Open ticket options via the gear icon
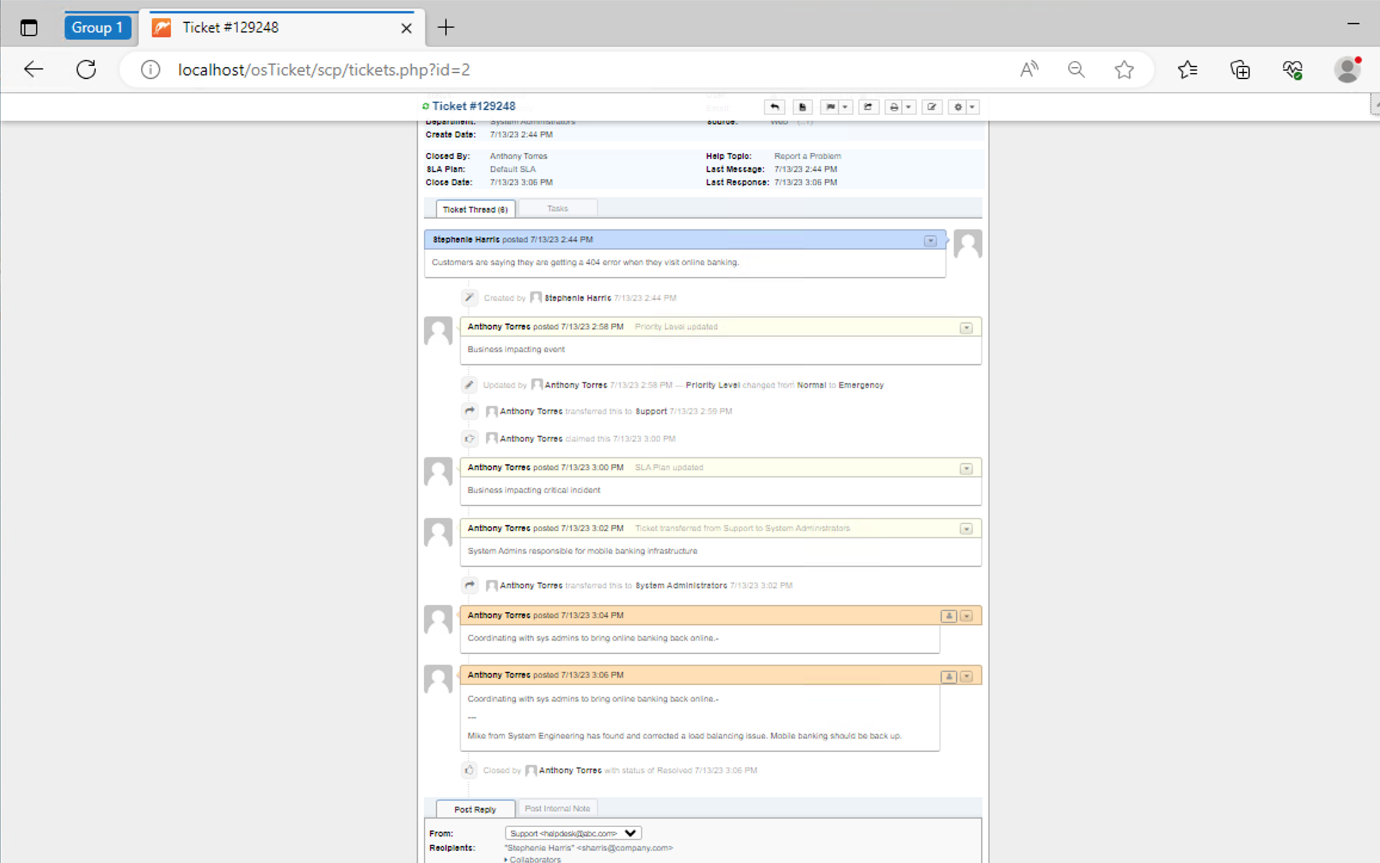This screenshot has height=863, width=1380. point(957,107)
